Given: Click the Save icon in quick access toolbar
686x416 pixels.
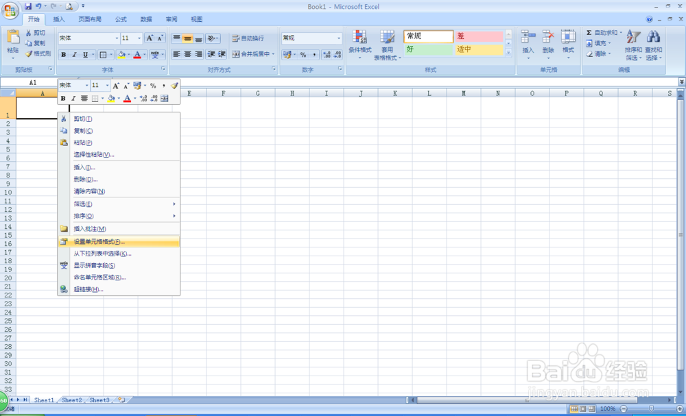Looking at the screenshot, I should click(x=28, y=6).
